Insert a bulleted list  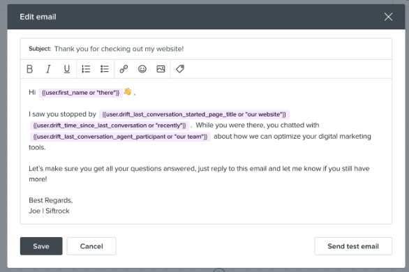pyautogui.click(x=105, y=69)
